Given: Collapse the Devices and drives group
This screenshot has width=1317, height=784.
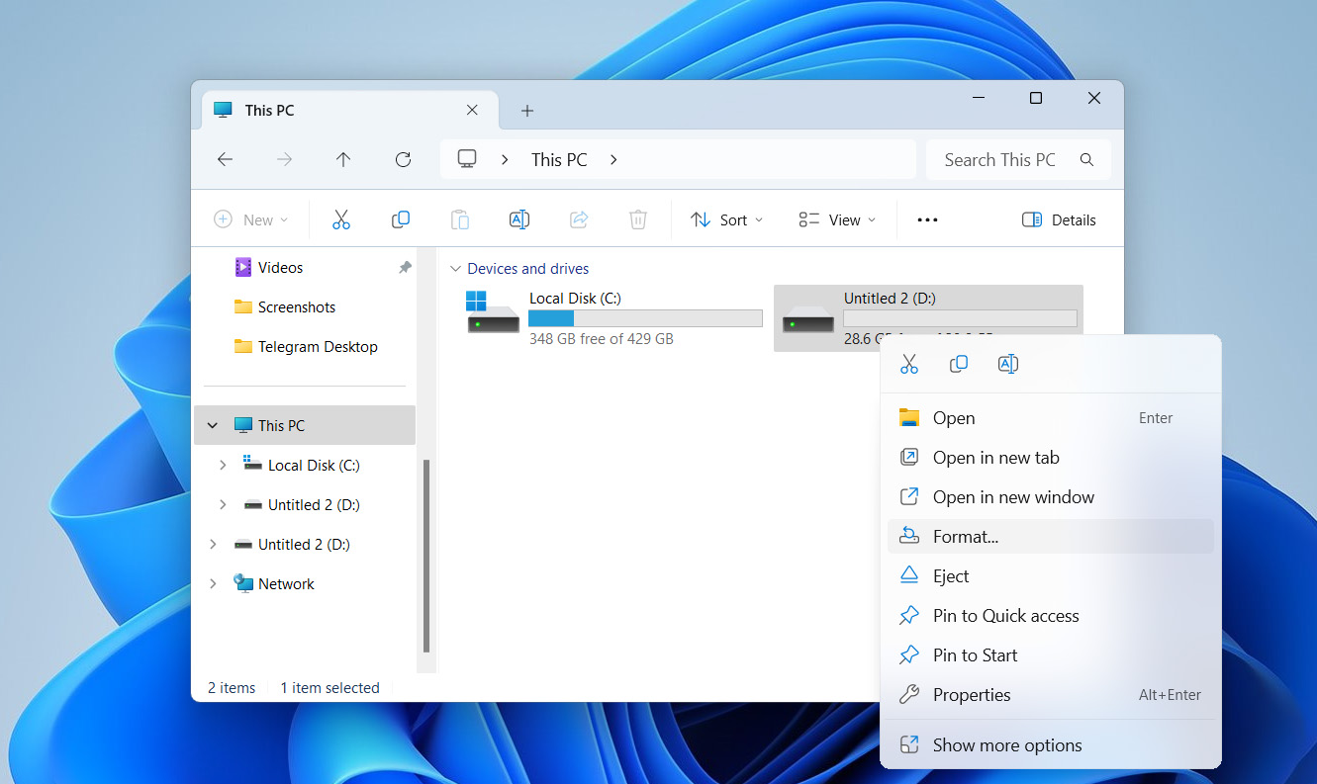Looking at the screenshot, I should pyautogui.click(x=455, y=269).
